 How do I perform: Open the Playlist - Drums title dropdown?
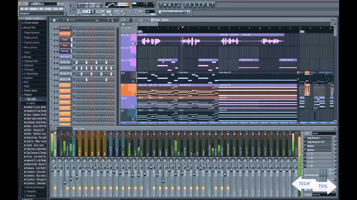point(161,20)
